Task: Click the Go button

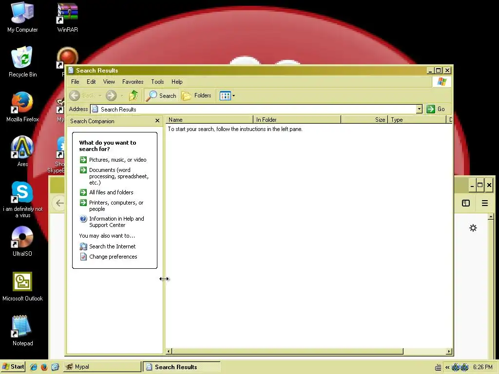Action: point(436,109)
